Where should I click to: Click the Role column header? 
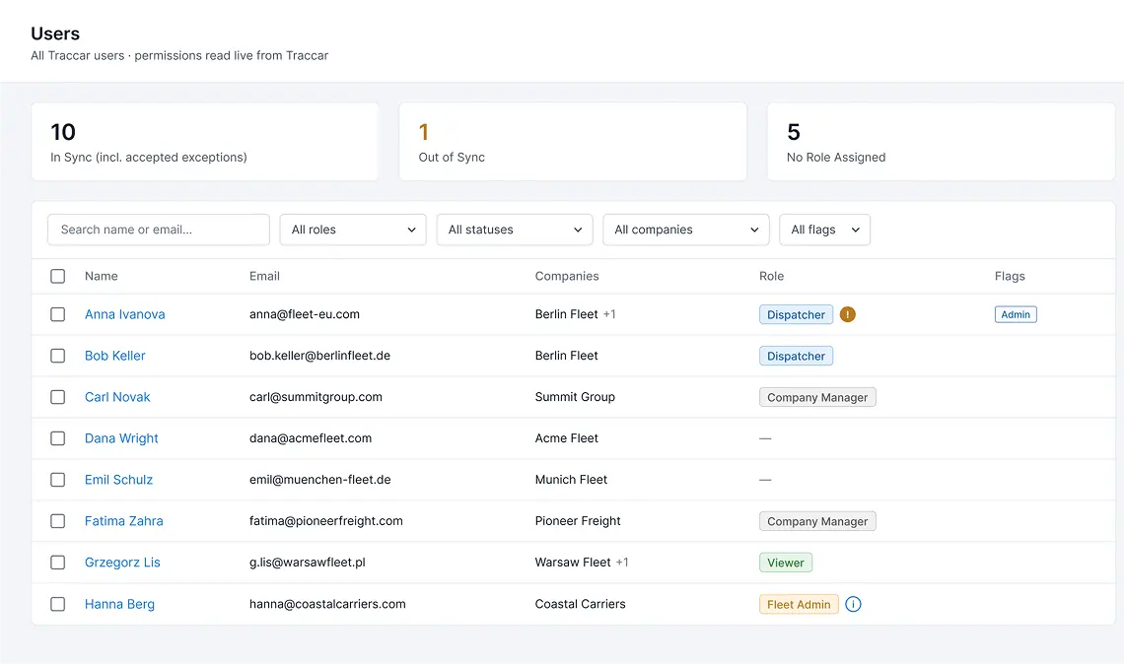(771, 276)
